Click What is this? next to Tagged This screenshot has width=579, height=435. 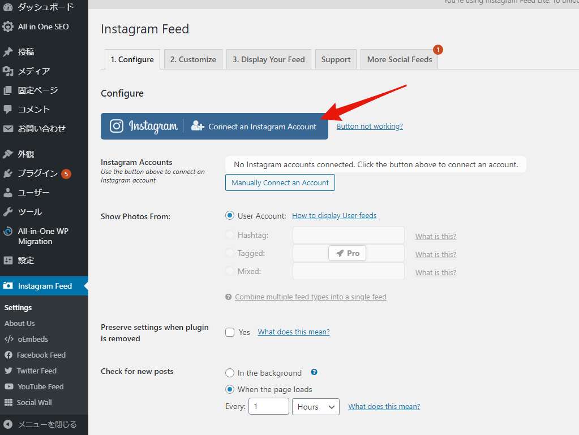tap(436, 254)
